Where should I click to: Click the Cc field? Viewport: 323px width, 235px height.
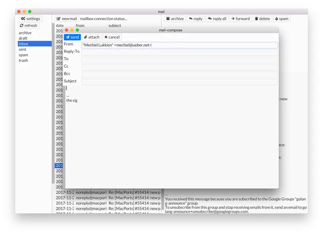pyautogui.click(x=180, y=67)
